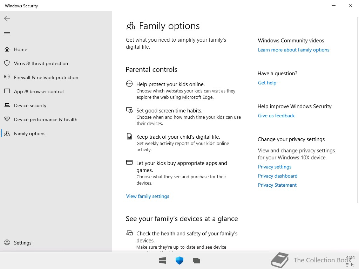Go back with the back arrow
This screenshot has width=359, height=269.
[x=7, y=18]
